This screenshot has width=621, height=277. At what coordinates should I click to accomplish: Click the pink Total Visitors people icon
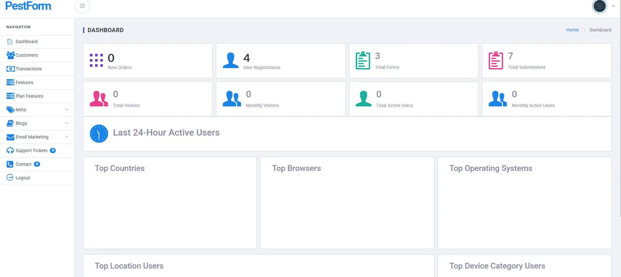point(99,99)
